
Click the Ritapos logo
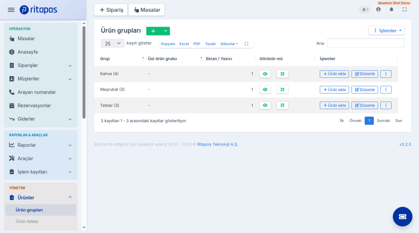point(38,10)
